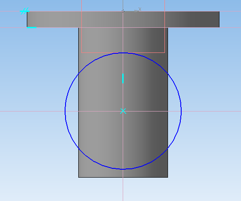Click the coordinate origin point marker

(x=123, y=11)
